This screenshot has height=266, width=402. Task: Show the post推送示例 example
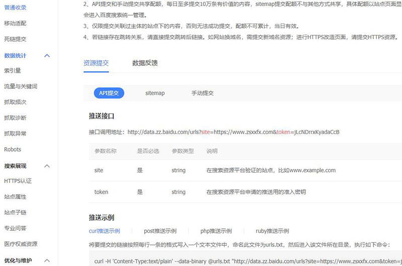(160, 231)
